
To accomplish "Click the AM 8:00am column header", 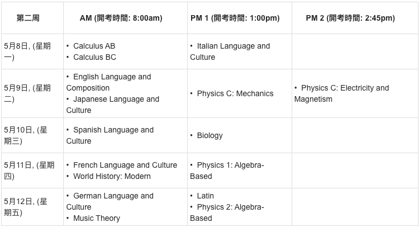I will (121, 18).
